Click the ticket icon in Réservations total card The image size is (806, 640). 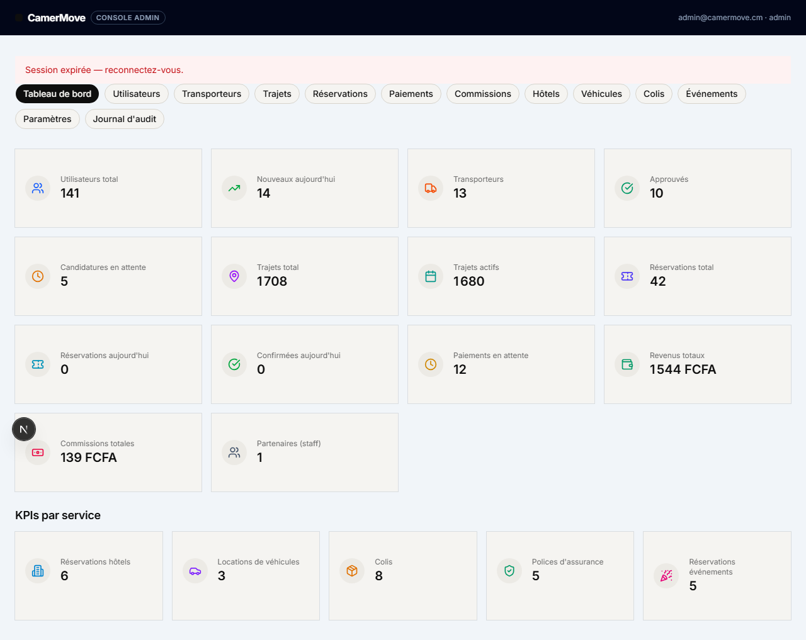627,276
